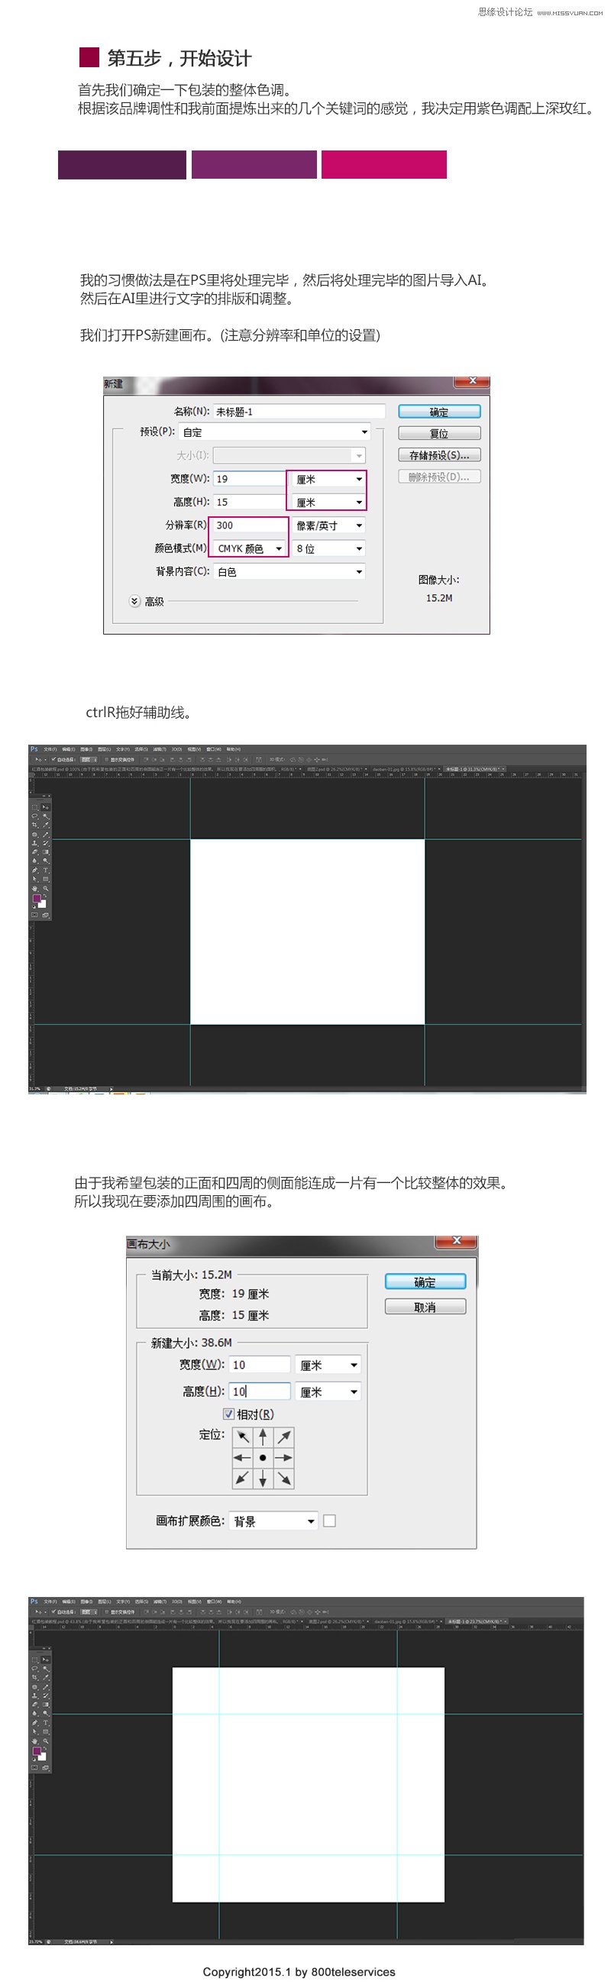Open 画布扩展颜色 dropdown showing 背景
The image size is (611, 1988).
point(274,1521)
